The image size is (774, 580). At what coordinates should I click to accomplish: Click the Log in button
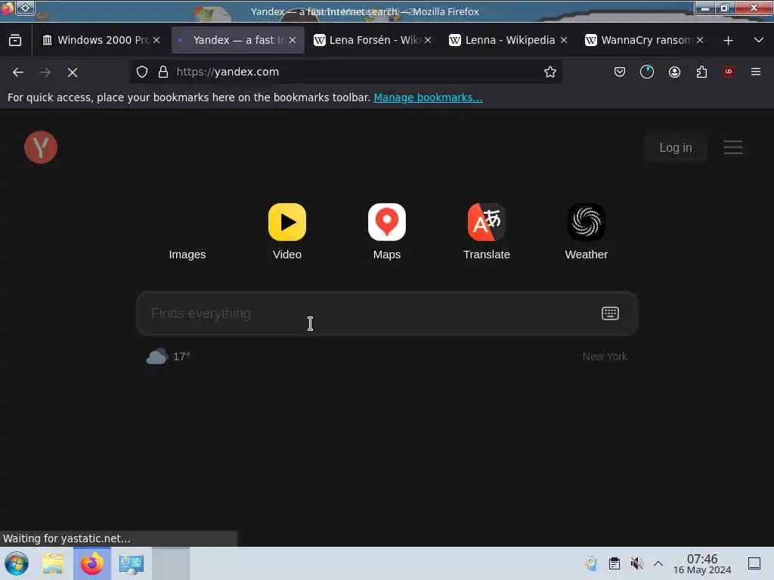click(676, 147)
